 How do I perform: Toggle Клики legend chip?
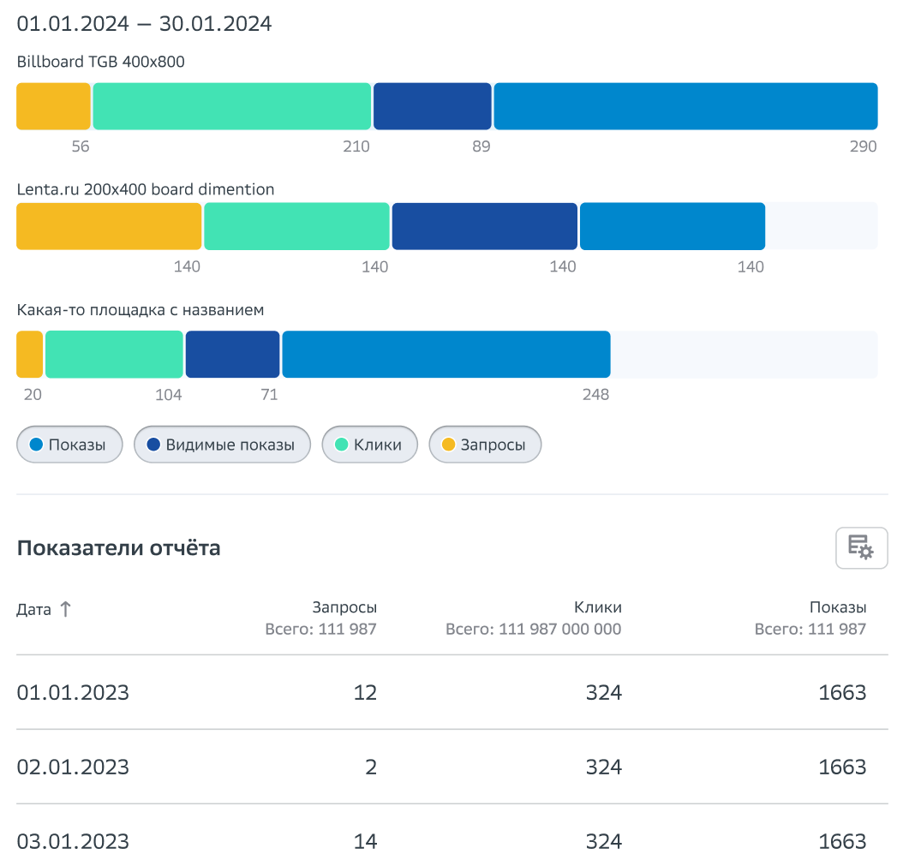[x=369, y=445]
